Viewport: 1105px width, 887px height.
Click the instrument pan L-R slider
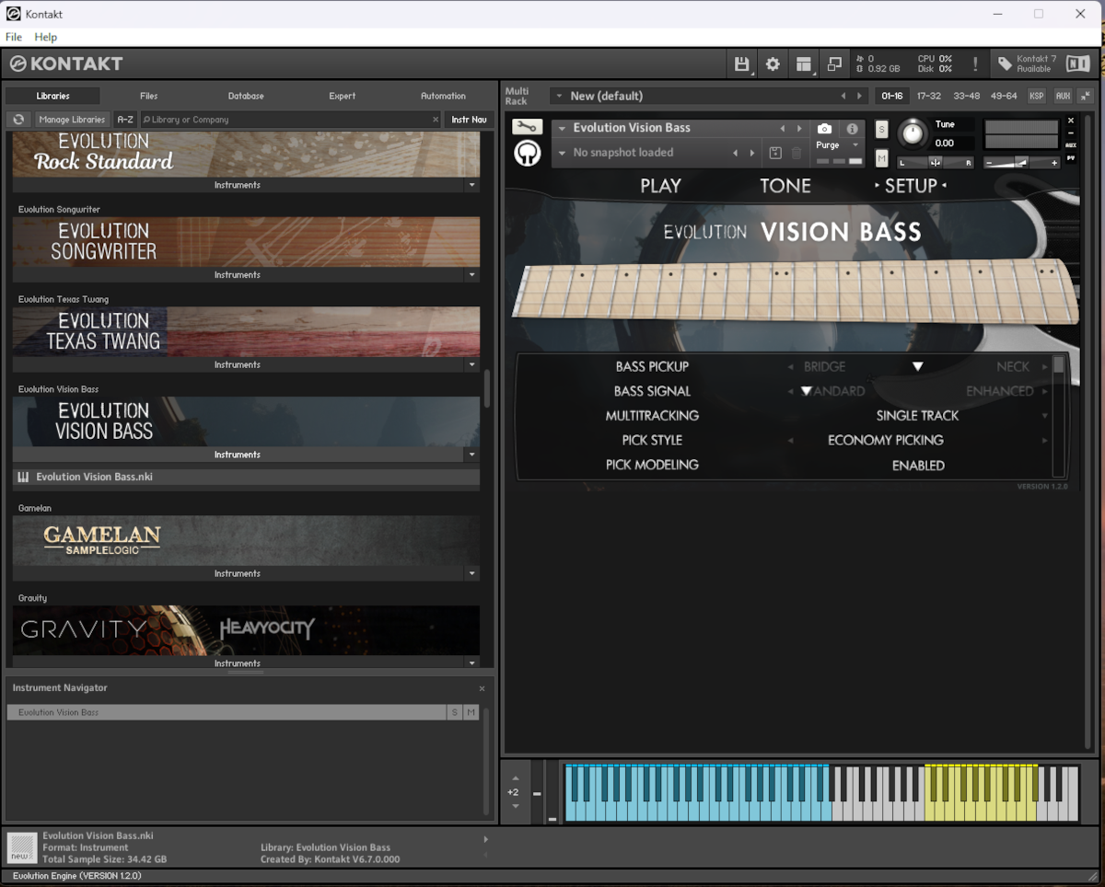pos(936,163)
